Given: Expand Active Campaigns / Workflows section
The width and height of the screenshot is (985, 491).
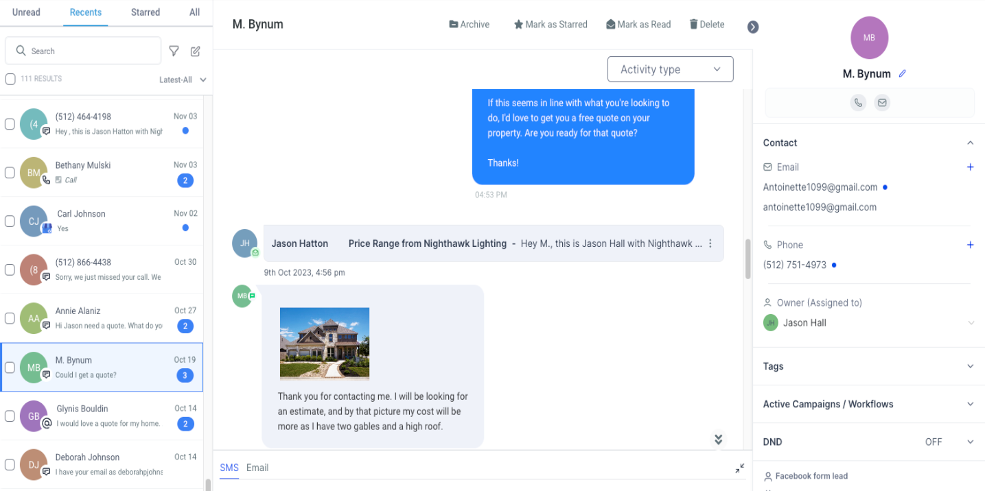Looking at the screenshot, I should pyautogui.click(x=868, y=404).
